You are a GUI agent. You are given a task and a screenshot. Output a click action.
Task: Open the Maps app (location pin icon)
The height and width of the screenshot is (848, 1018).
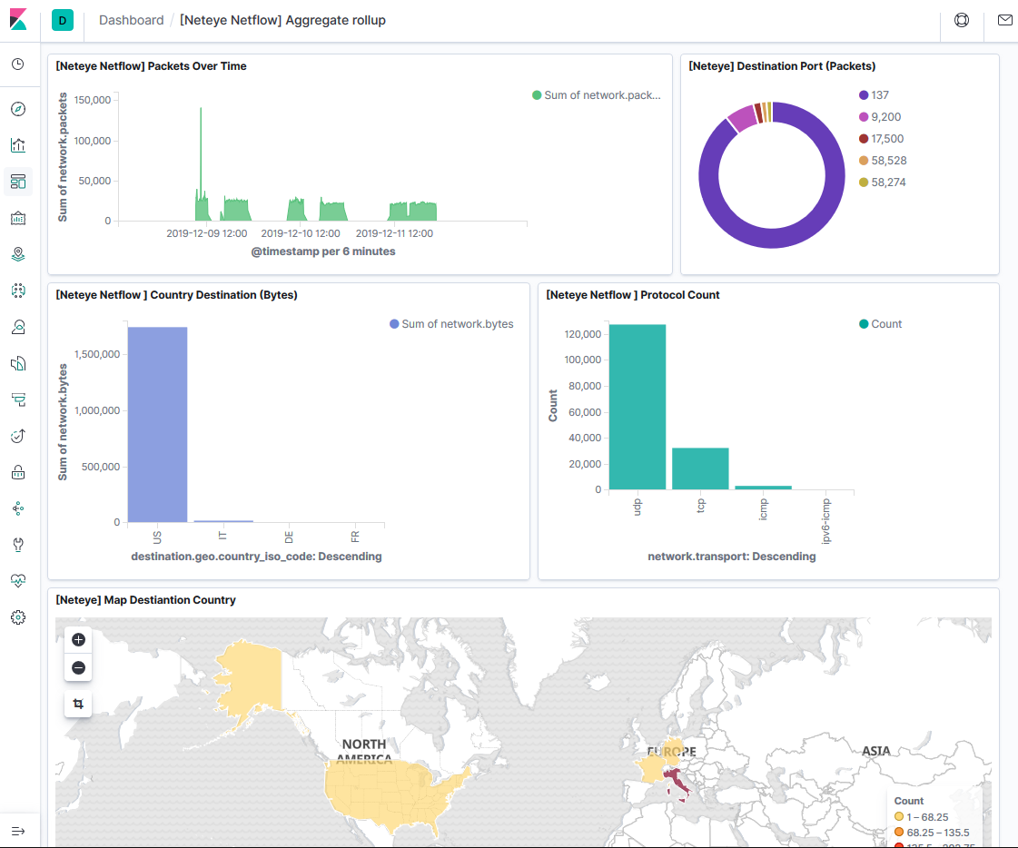coord(18,254)
